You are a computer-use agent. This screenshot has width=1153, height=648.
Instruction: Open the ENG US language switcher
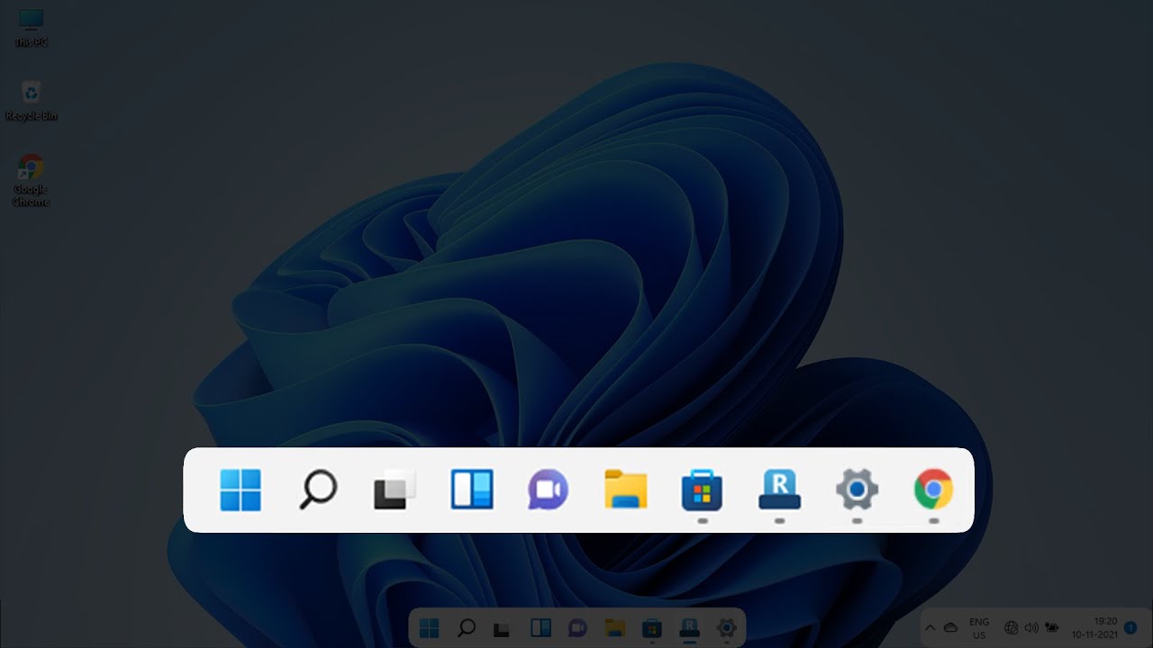coord(978,628)
